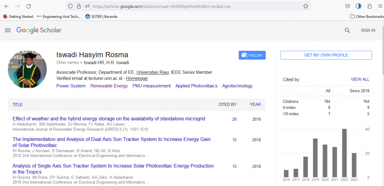Viewport: 384px width, 186px height.
Task: Open the 15 citations link for Single Axis article
Action: point(234,167)
